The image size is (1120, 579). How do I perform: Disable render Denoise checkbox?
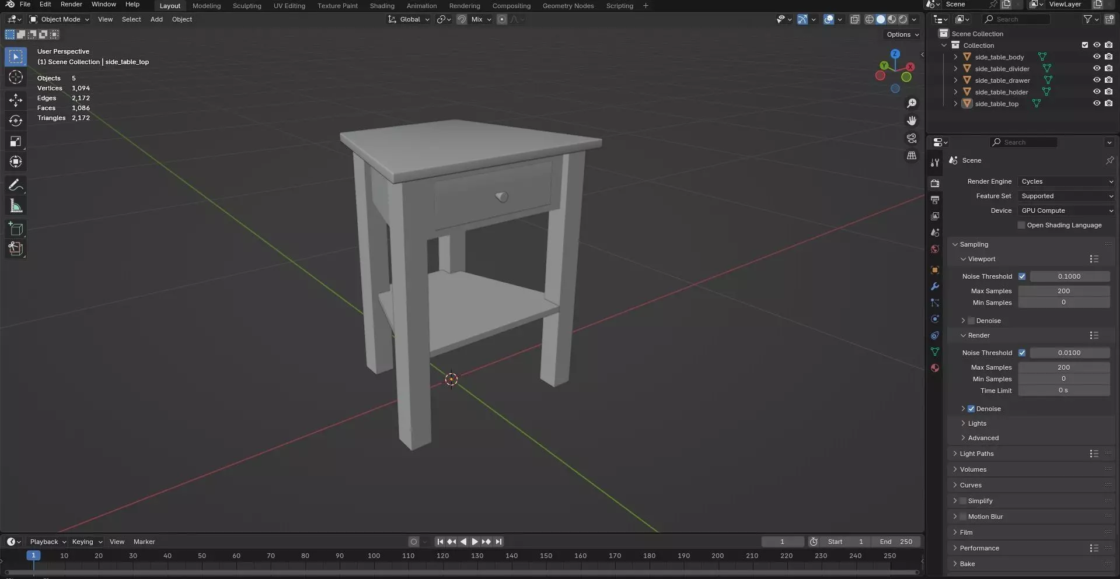(x=971, y=409)
